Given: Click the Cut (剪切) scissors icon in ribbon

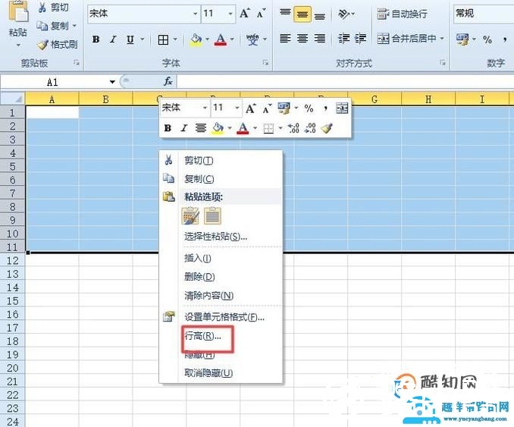Looking at the screenshot, I should [42, 8].
